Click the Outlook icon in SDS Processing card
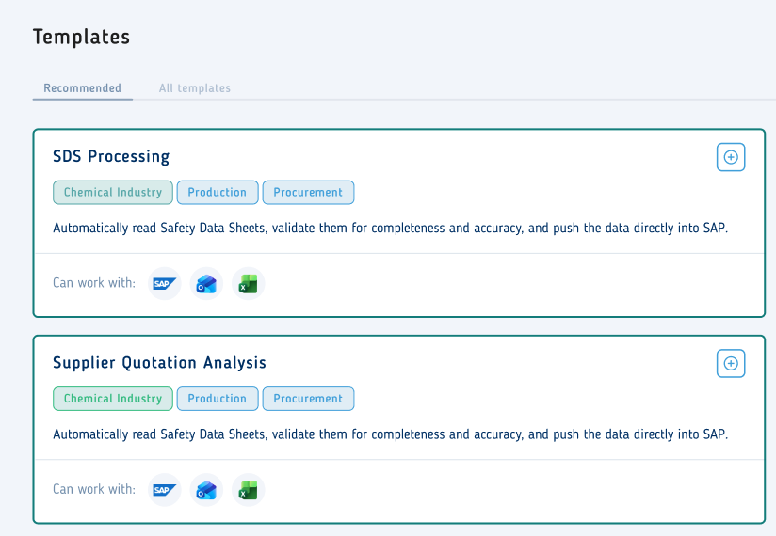Screen dimensions: 776x536 (206, 284)
